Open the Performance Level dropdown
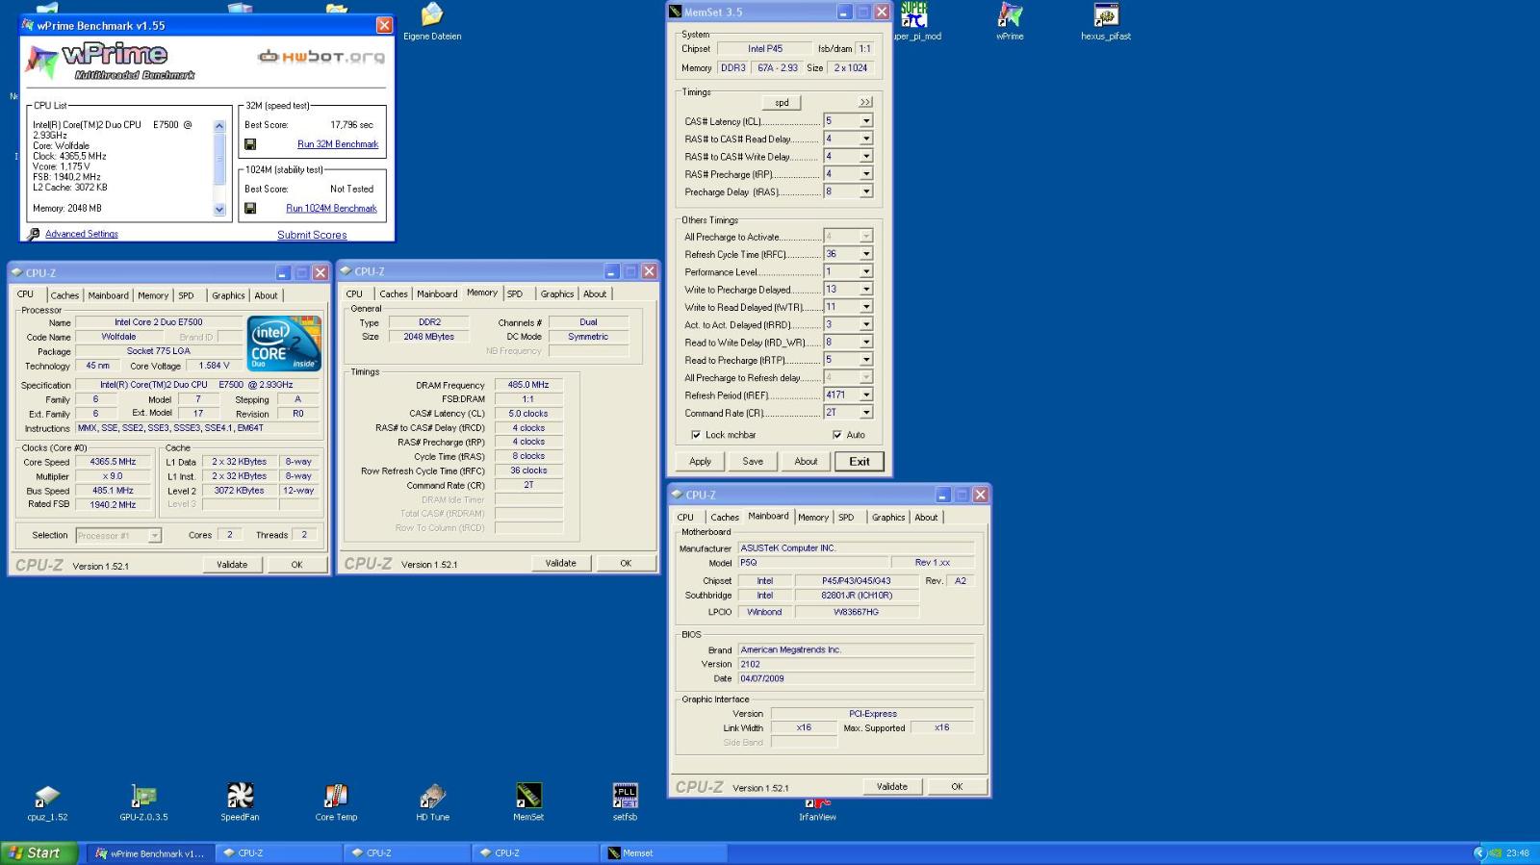This screenshot has width=1540, height=865. [x=866, y=271]
